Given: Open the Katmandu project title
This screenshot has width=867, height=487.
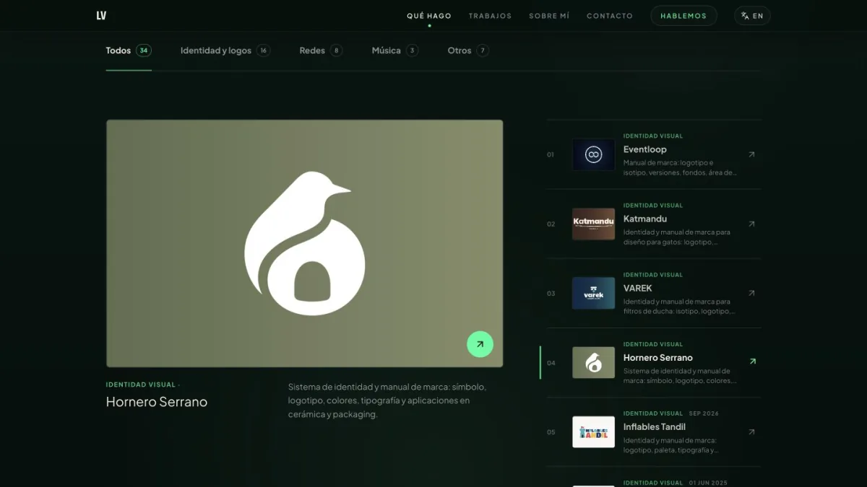Looking at the screenshot, I should tap(645, 219).
